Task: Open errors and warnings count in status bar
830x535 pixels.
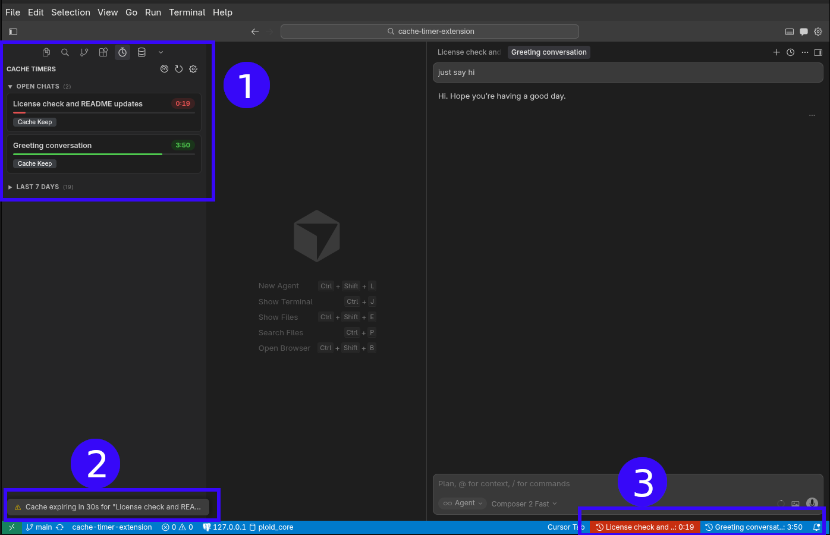Action: click(x=177, y=527)
